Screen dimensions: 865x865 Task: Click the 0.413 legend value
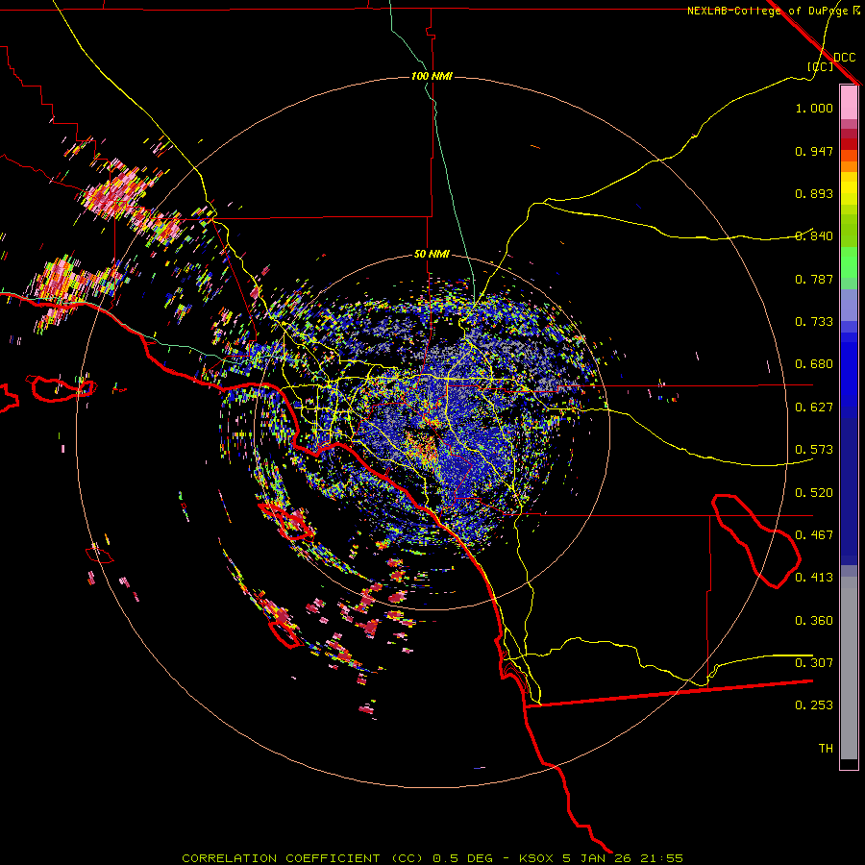tap(814, 578)
